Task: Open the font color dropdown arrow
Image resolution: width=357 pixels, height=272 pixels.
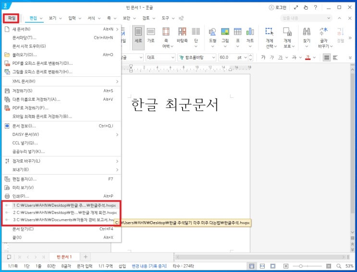Action: pos(314,58)
